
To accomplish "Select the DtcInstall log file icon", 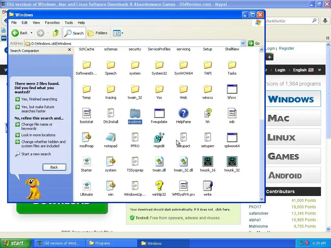I will click(x=111, y=113).
